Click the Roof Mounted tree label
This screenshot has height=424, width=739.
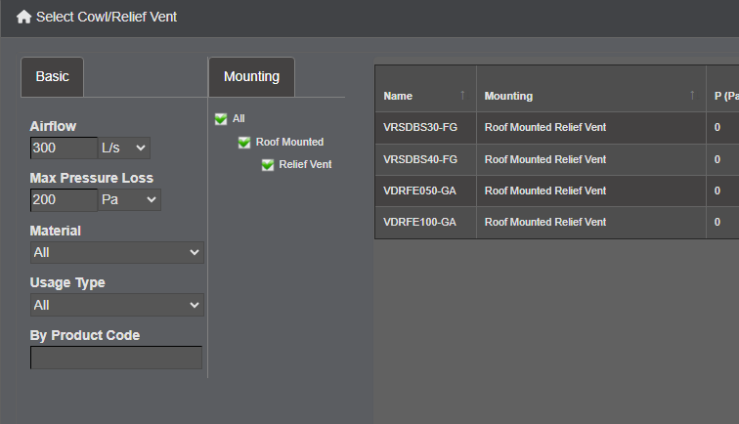[x=289, y=142]
